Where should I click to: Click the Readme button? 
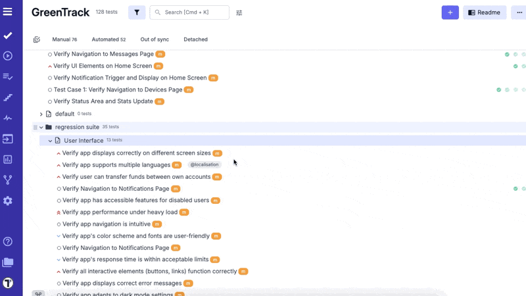coord(485,12)
